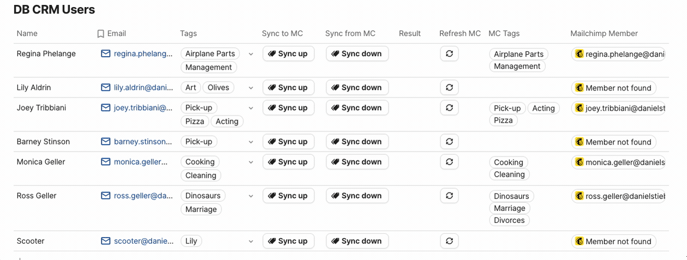Viewport: 687px width, 260px height.
Task: Click refresh icon in Scooter row
Action: 449,241
